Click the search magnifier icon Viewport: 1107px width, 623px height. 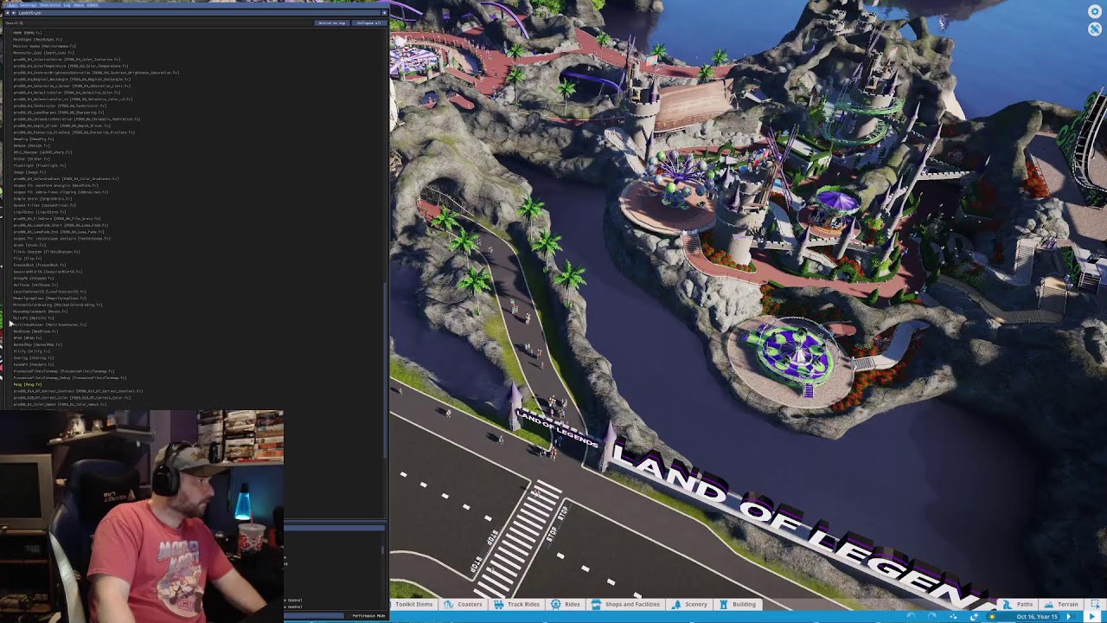[22, 22]
